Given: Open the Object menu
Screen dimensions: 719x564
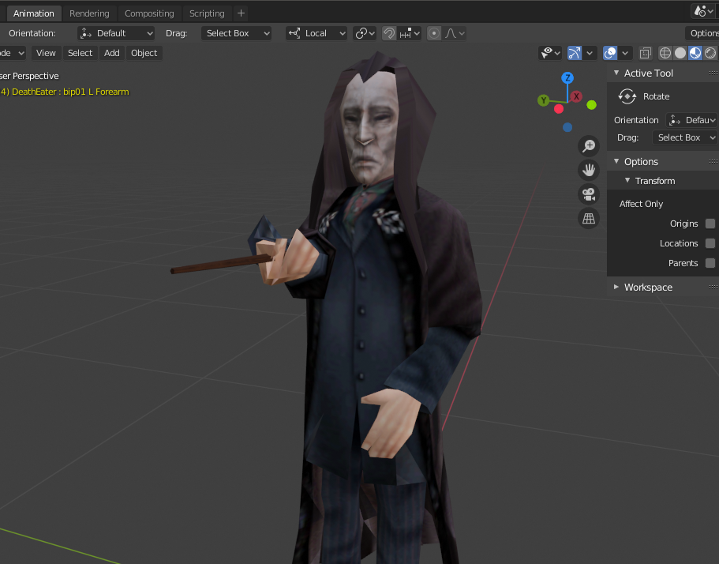Looking at the screenshot, I should [144, 53].
